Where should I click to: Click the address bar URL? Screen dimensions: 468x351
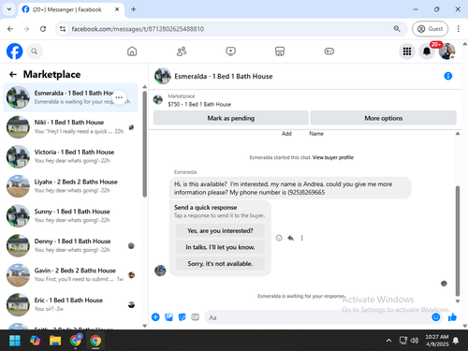pyautogui.click(x=138, y=29)
